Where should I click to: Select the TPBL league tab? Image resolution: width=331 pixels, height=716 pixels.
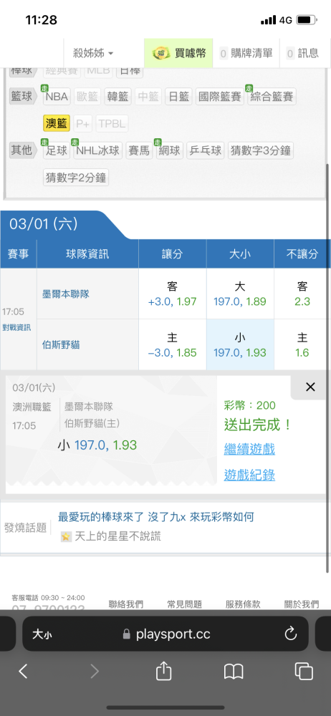click(112, 123)
